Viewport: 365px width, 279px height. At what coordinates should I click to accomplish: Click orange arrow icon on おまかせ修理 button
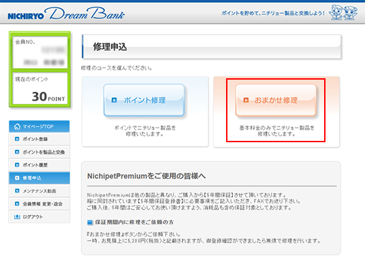[246, 100]
